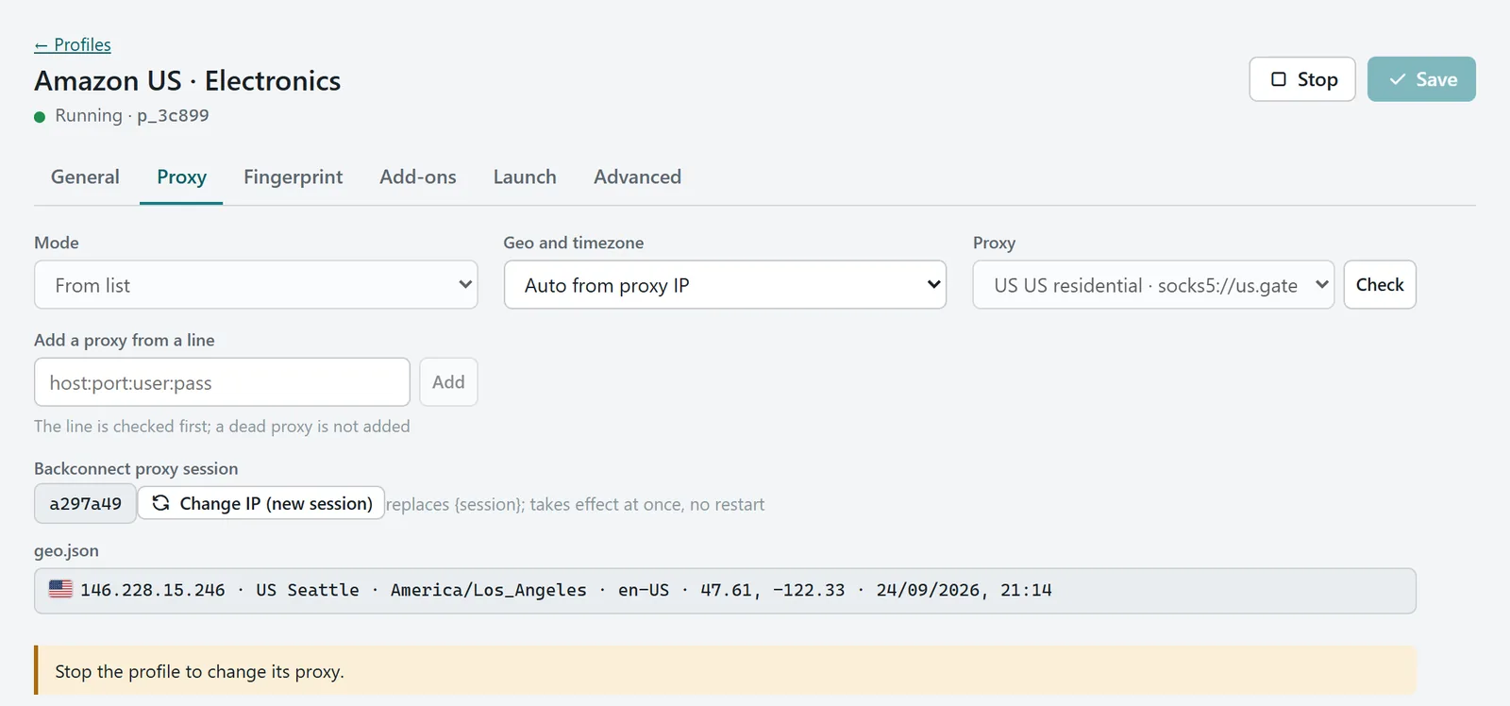The image size is (1510, 706).
Task: Click the refresh icon in Change IP button
Action: [161, 503]
